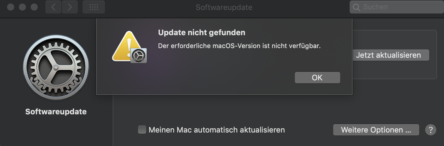444x146 pixels.
Task: Enable "Meinen Mac automatisch aktualisieren" checkbox
Action: click(142, 130)
